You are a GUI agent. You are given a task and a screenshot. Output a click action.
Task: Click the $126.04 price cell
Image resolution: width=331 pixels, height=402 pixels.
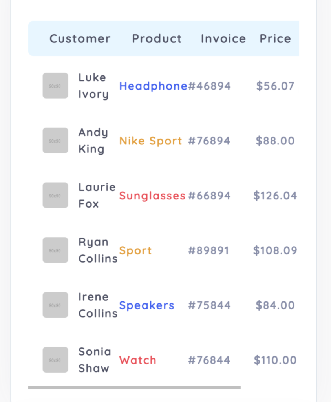point(275,196)
